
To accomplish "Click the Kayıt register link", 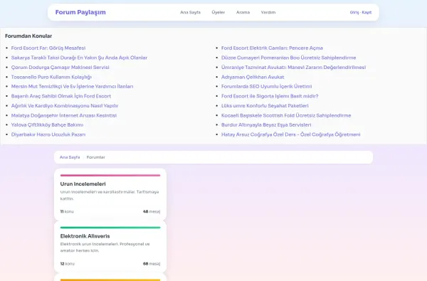I will (x=367, y=12).
